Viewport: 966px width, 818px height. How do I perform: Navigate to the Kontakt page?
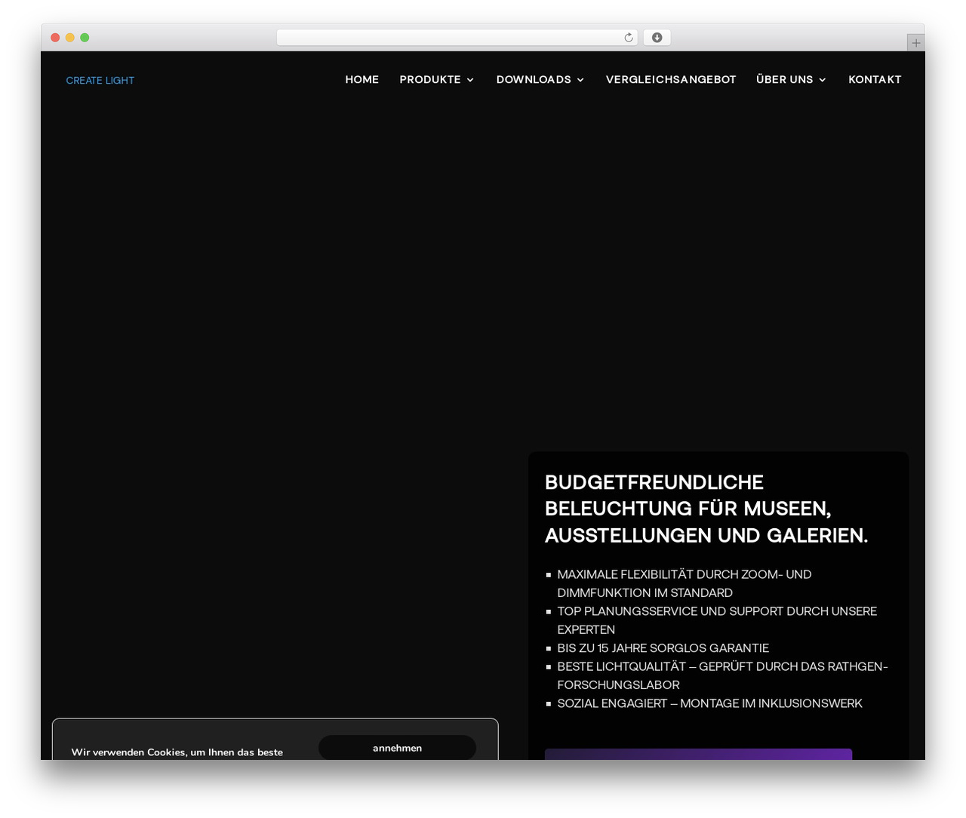[875, 79]
